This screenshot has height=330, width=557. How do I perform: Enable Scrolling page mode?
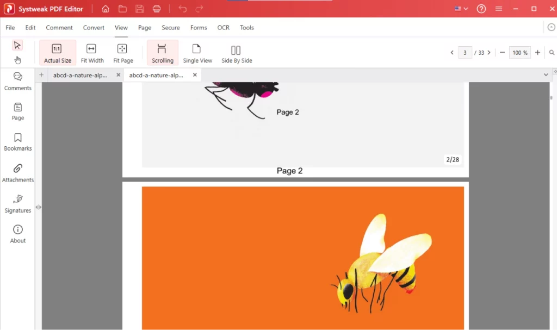pyautogui.click(x=162, y=53)
